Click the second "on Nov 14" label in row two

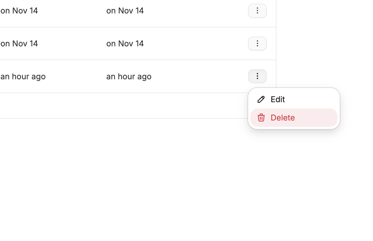[x=125, y=44]
